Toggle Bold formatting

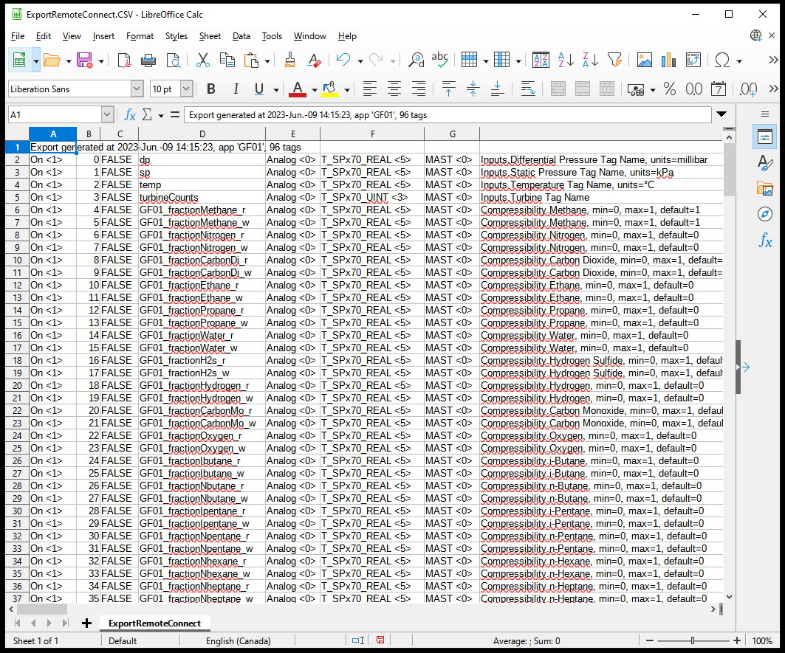point(211,89)
